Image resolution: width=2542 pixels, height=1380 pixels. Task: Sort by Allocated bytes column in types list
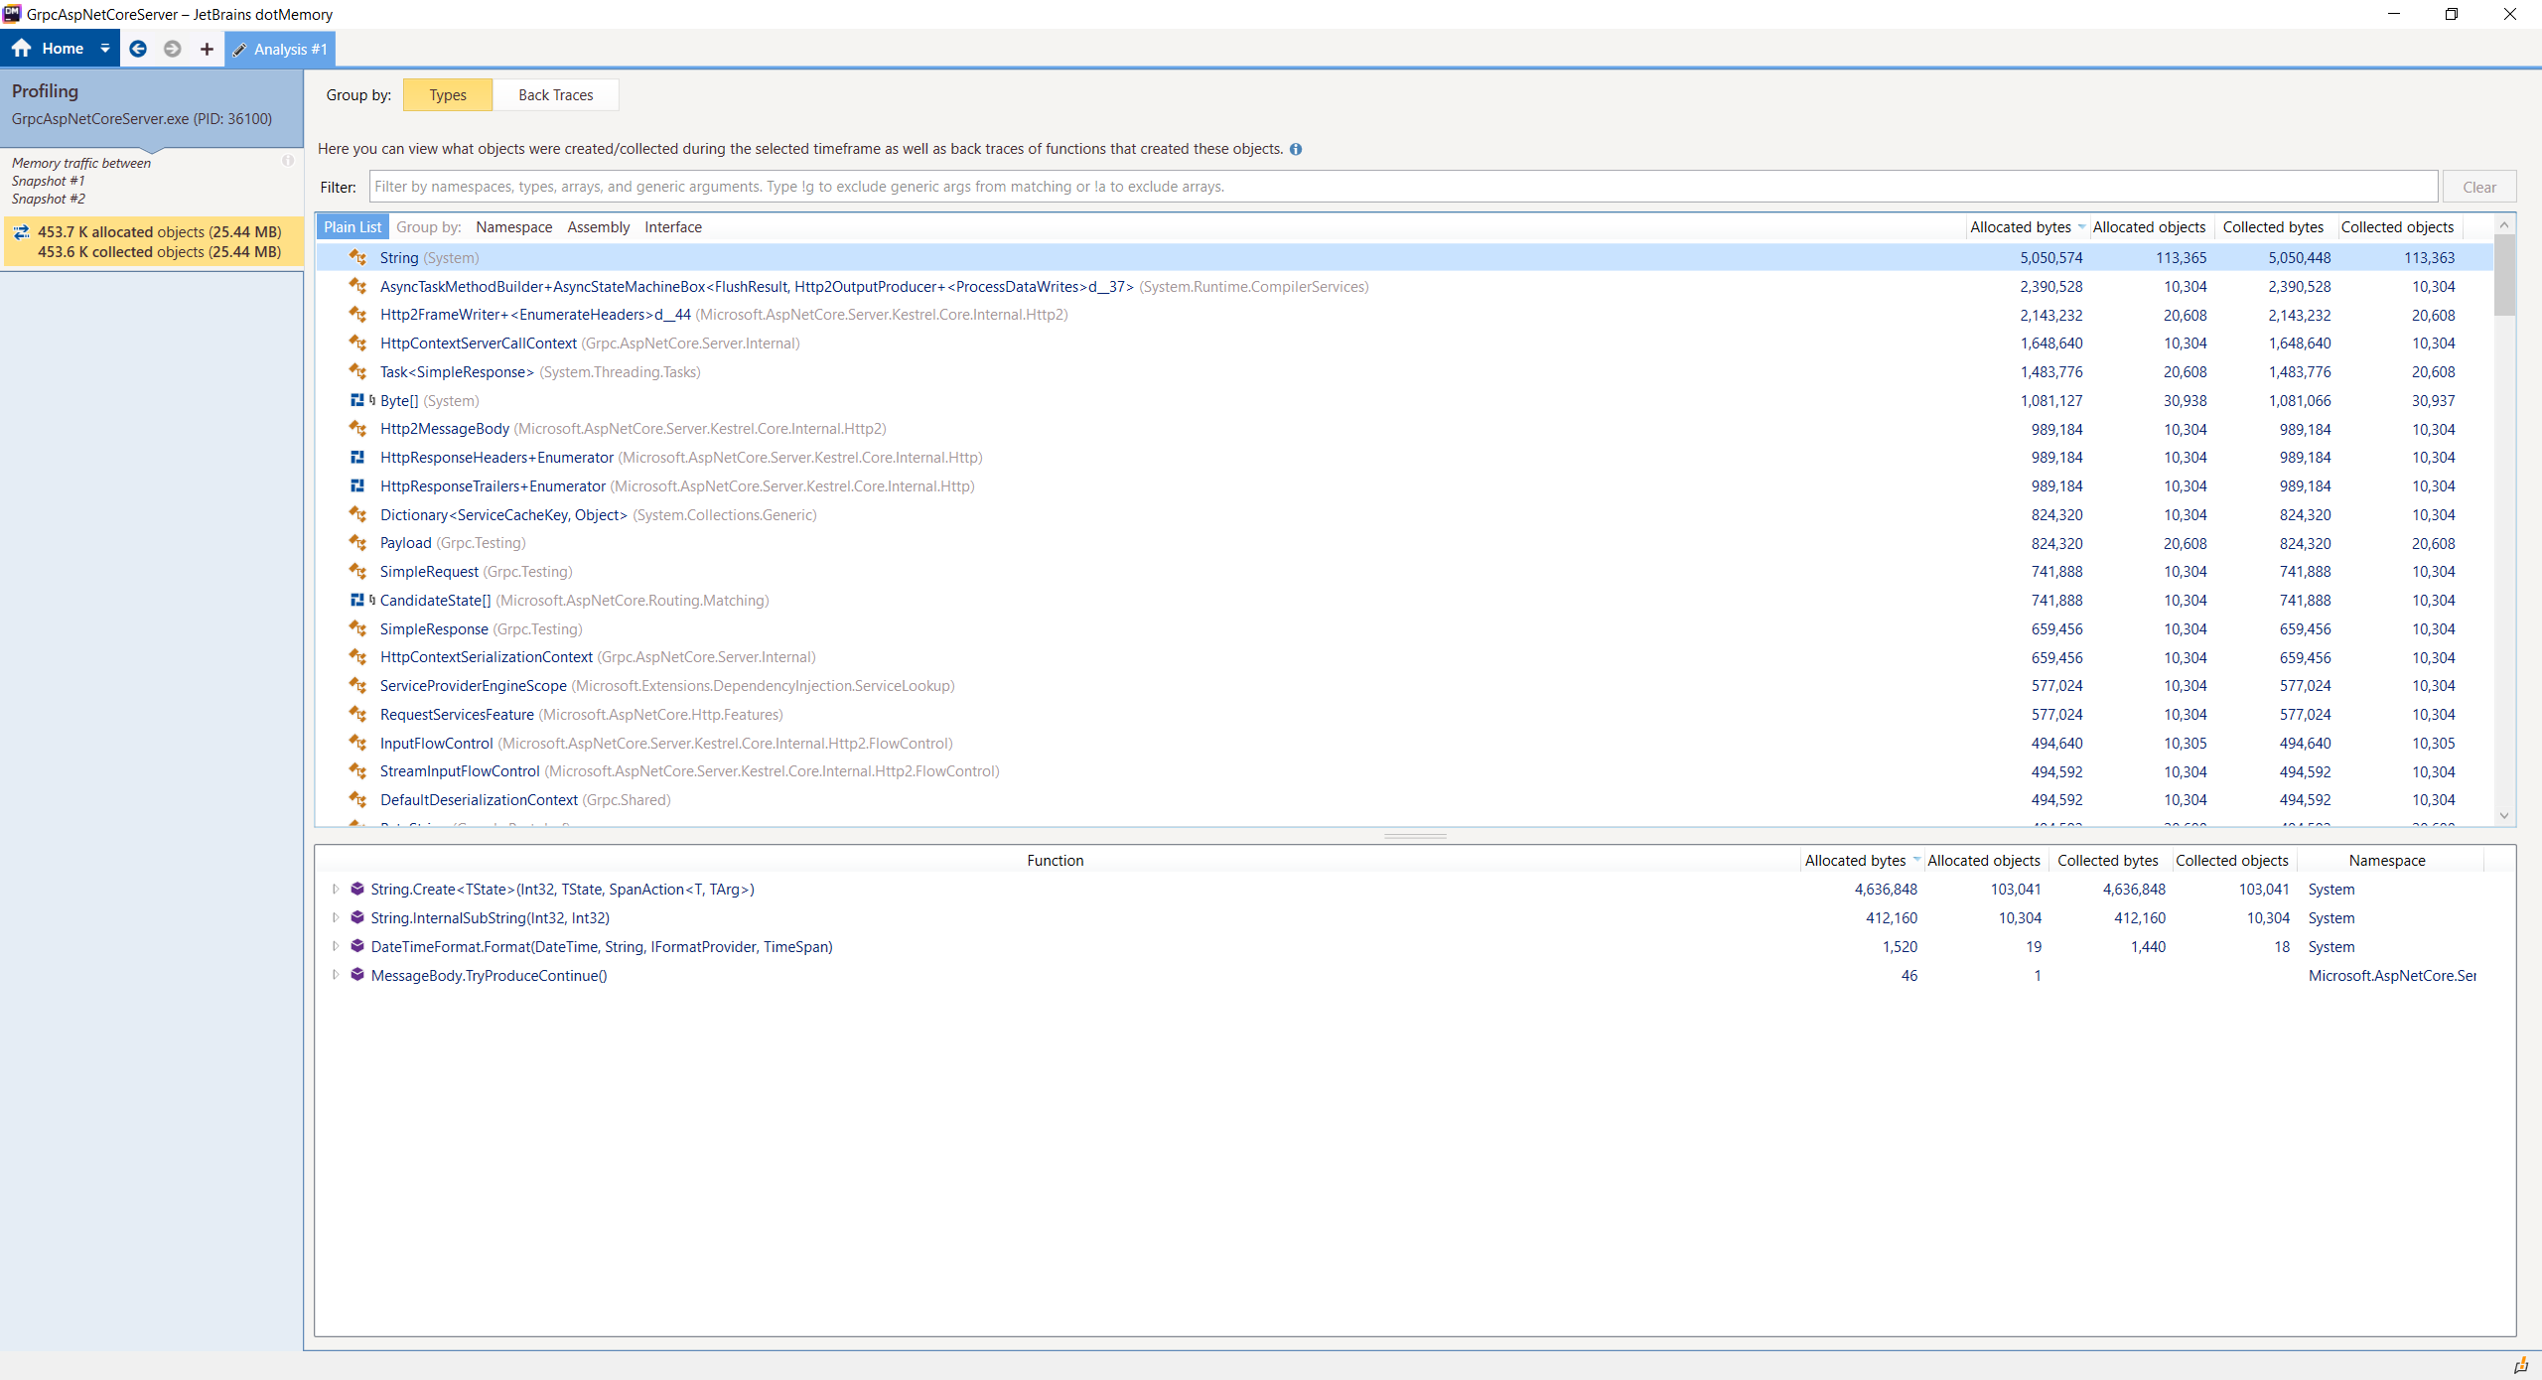(2022, 227)
